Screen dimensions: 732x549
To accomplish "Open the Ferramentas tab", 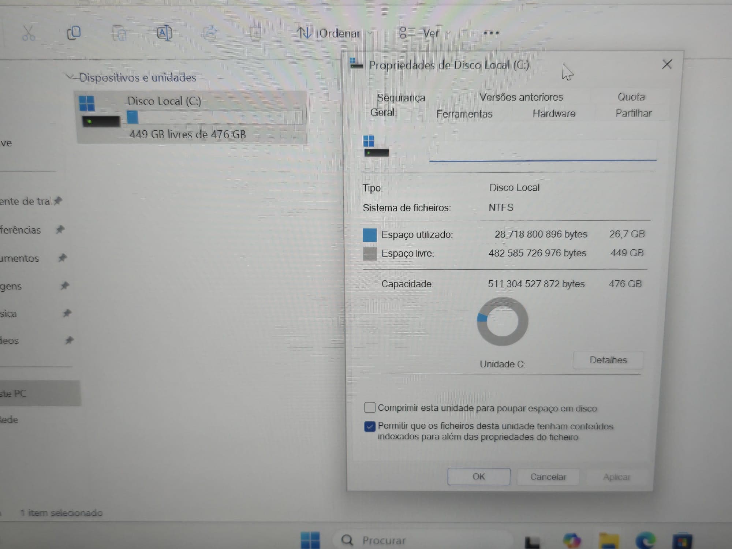I will click(464, 114).
